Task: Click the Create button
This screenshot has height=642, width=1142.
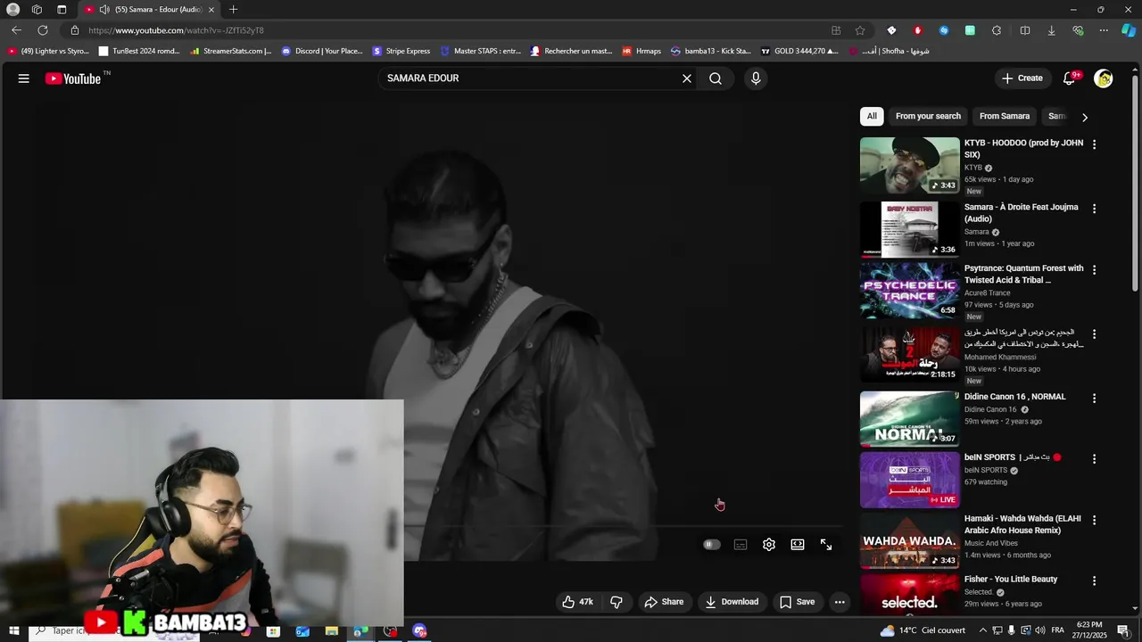Action: coord(1022,78)
